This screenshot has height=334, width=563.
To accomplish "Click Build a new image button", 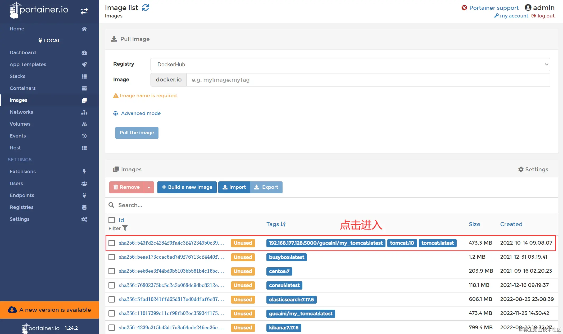I will (x=187, y=187).
